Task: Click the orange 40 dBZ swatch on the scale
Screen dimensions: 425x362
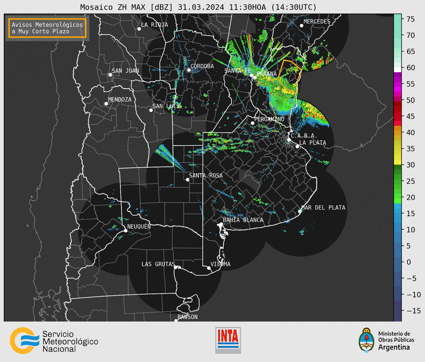Action: coord(398,133)
